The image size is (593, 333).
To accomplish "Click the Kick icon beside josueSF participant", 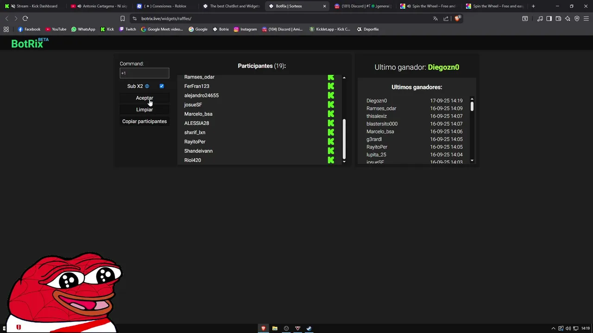I will [x=331, y=105].
